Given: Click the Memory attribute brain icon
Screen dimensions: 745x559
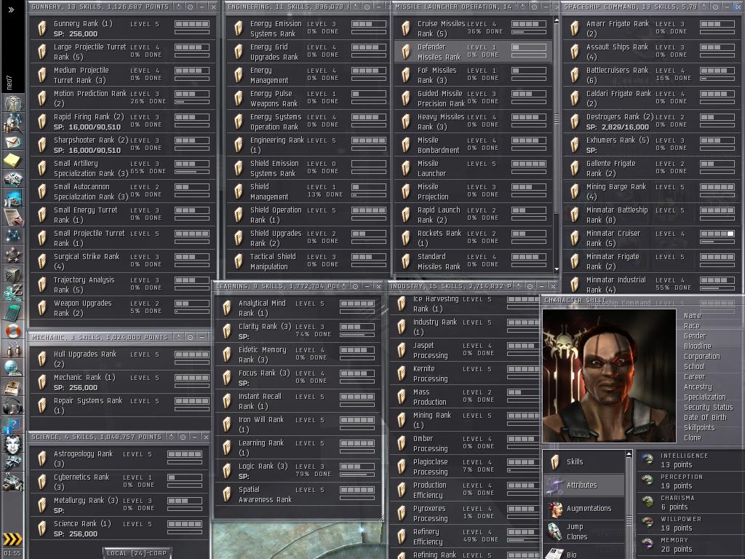Looking at the screenshot, I should point(647,544).
